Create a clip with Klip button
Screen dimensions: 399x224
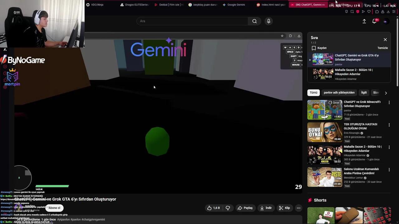(284, 208)
